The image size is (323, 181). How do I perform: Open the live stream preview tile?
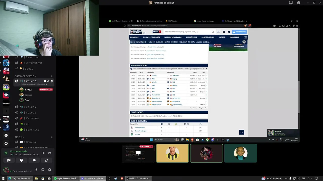pos(138,153)
